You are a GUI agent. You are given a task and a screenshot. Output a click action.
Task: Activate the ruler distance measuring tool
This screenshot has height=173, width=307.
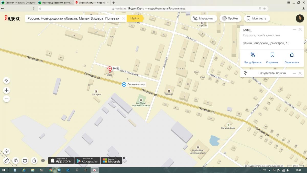(7, 161)
